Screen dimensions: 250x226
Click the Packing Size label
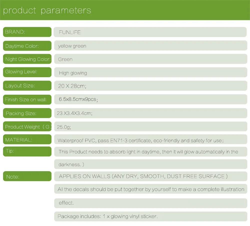click(27, 113)
